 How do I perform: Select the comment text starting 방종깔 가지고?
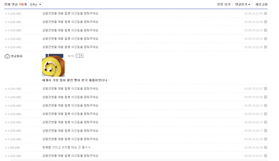(x=66, y=148)
